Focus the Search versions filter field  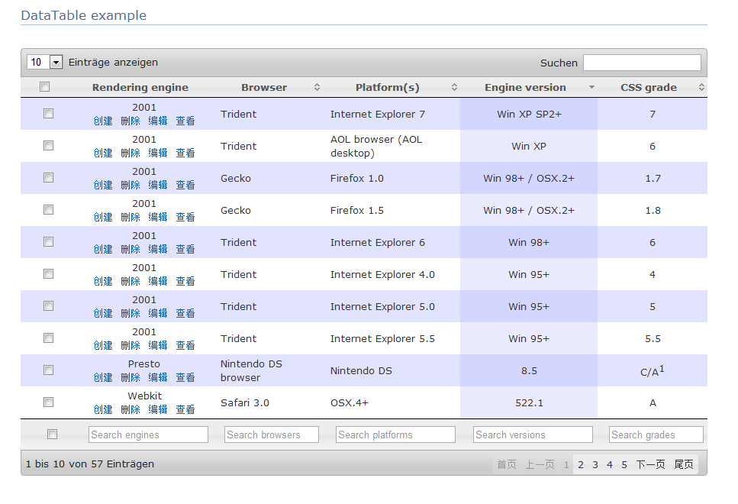[533, 435]
